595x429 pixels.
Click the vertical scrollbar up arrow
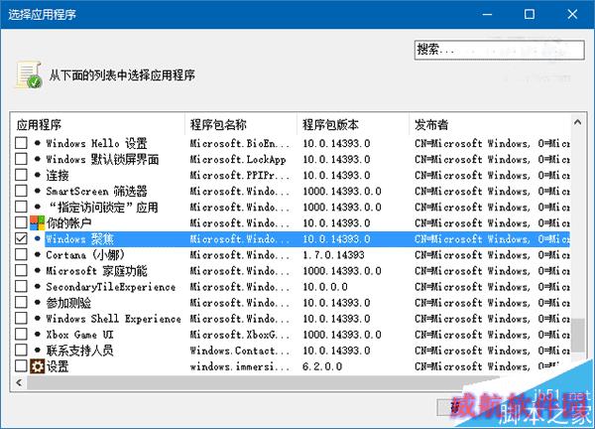(x=577, y=122)
